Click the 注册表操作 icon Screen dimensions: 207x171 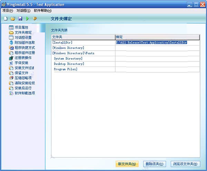click(11, 58)
